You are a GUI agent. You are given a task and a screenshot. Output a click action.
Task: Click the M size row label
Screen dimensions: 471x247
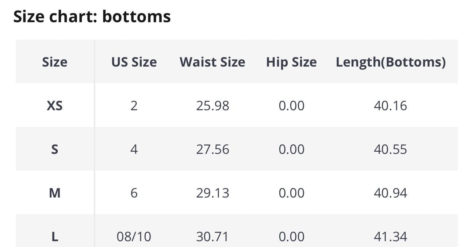tap(55, 193)
